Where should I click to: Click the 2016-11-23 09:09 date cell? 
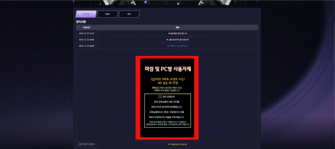[86, 46]
